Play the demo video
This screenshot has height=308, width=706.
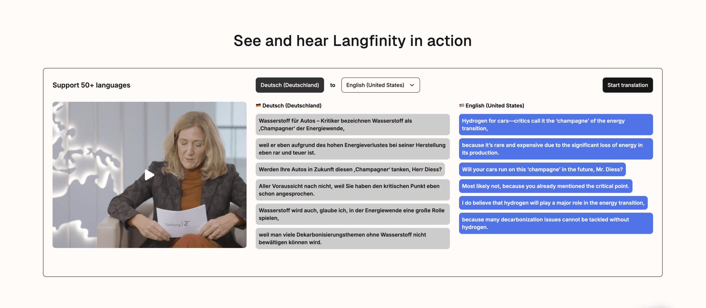coord(149,175)
